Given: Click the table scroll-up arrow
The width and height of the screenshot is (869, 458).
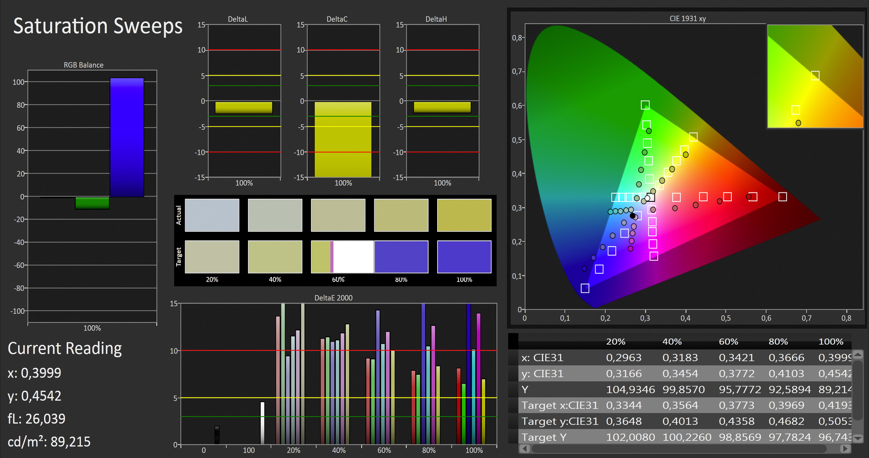Looking at the screenshot, I should pos(858,354).
